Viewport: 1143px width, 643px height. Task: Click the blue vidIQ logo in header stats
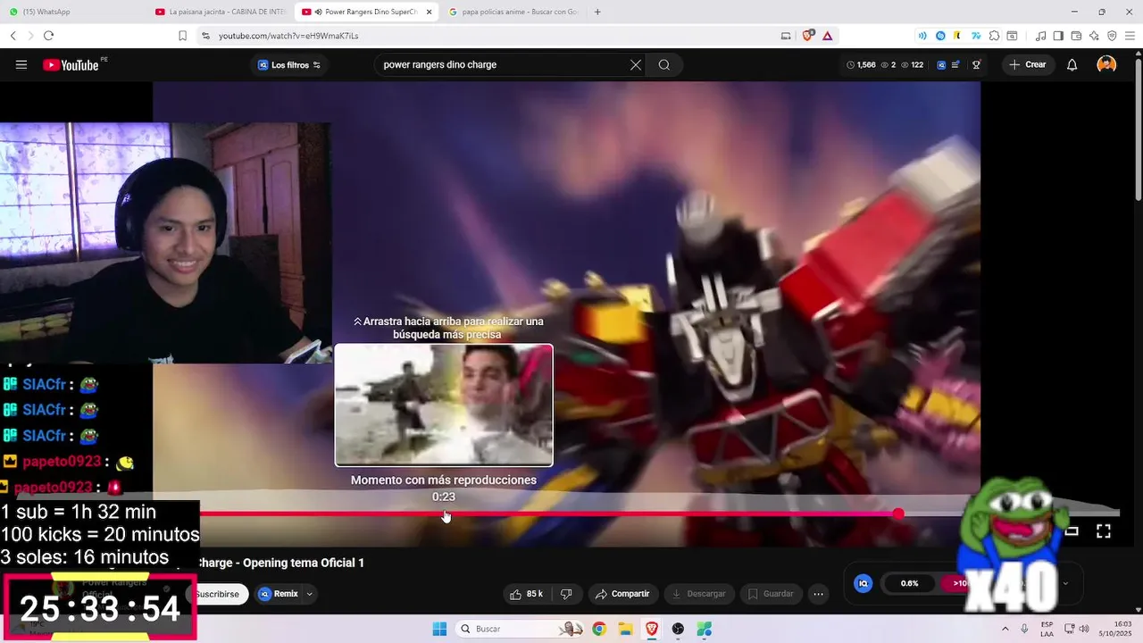tap(942, 64)
